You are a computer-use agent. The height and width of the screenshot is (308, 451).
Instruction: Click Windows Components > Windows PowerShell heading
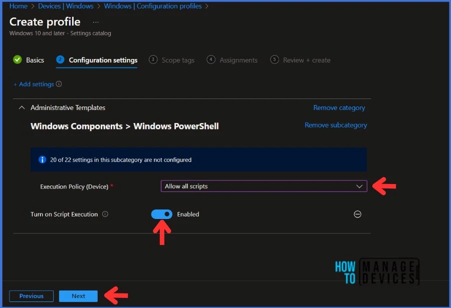125,126
